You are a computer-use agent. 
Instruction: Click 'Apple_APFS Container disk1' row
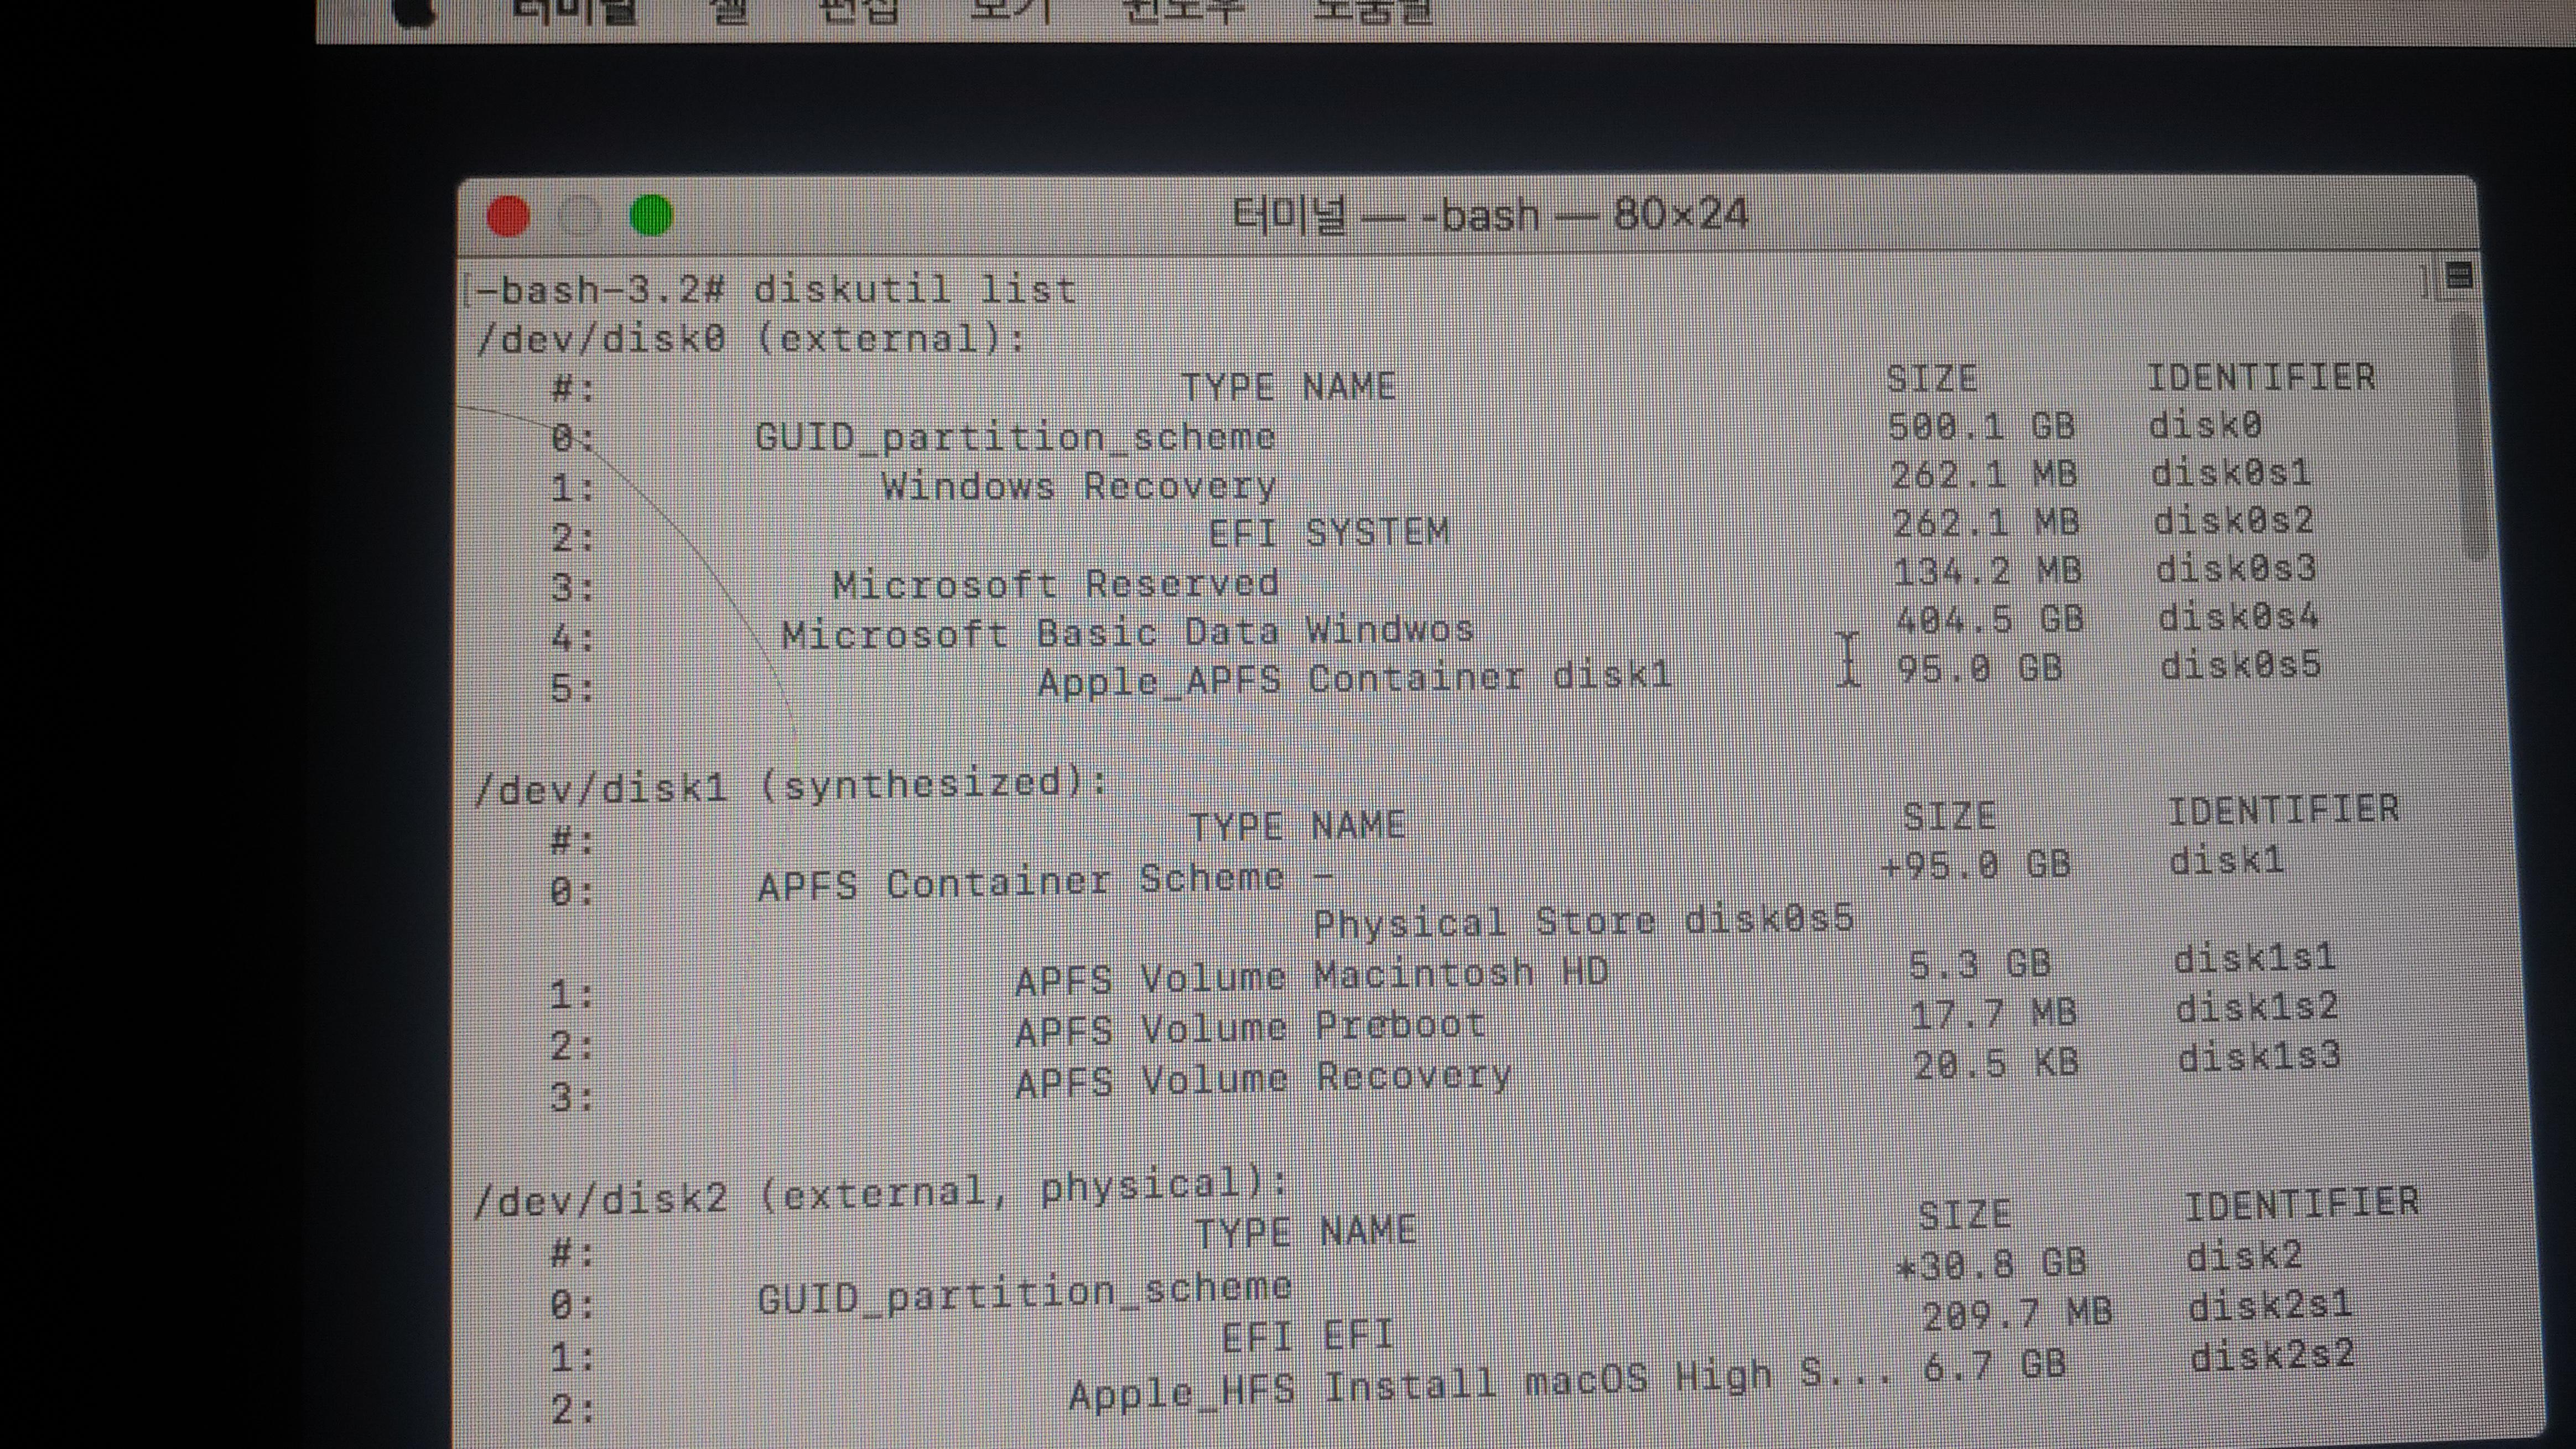click(x=1354, y=680)
